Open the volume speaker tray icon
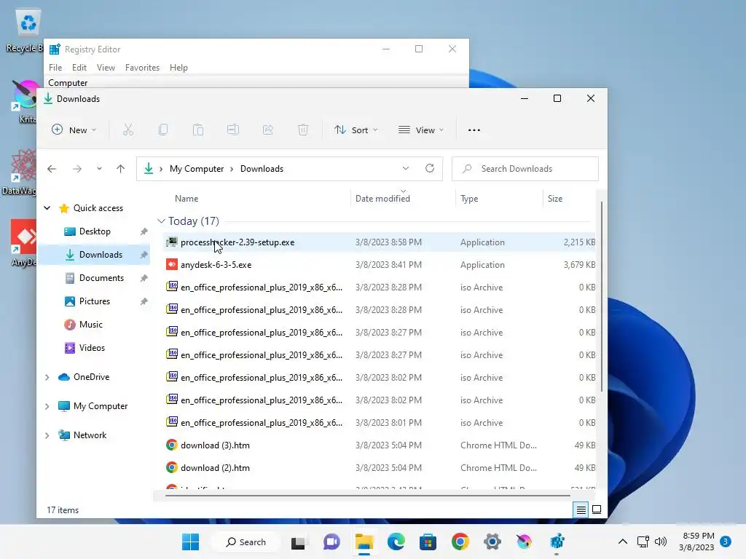Screen dimensions: 746x559 click(661, 542)
